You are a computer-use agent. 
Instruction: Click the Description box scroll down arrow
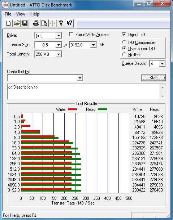[x=163, y=96]
